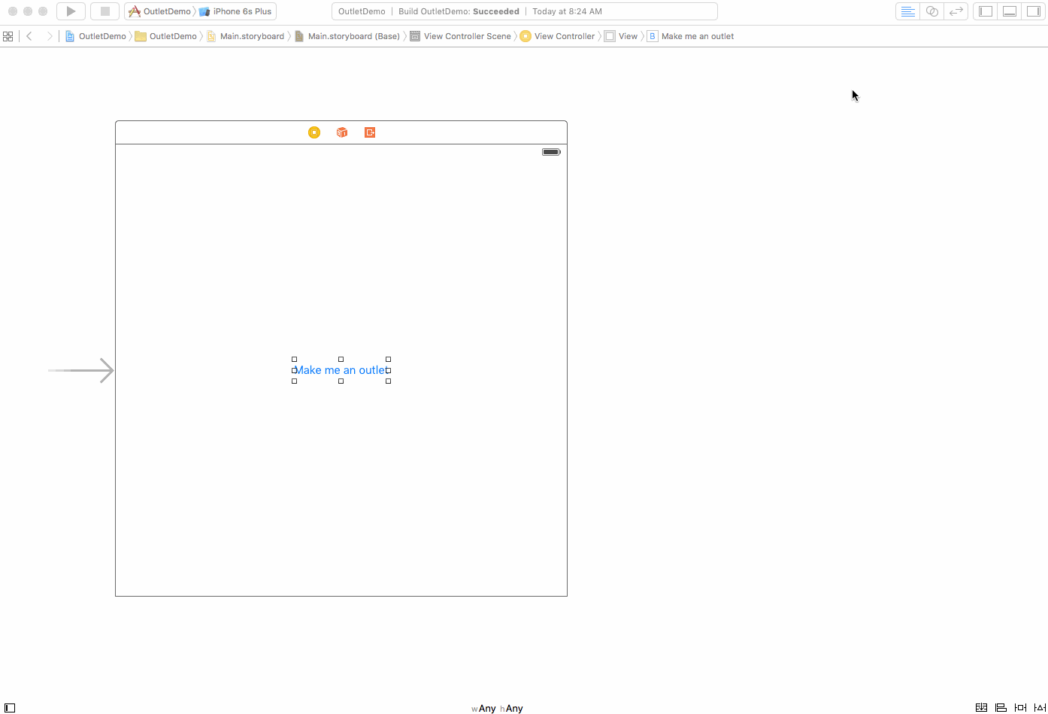The image size is (1048, 714).
Task: Select Main.storyboard (Base) in jump bar
Action: pos(353,35)
